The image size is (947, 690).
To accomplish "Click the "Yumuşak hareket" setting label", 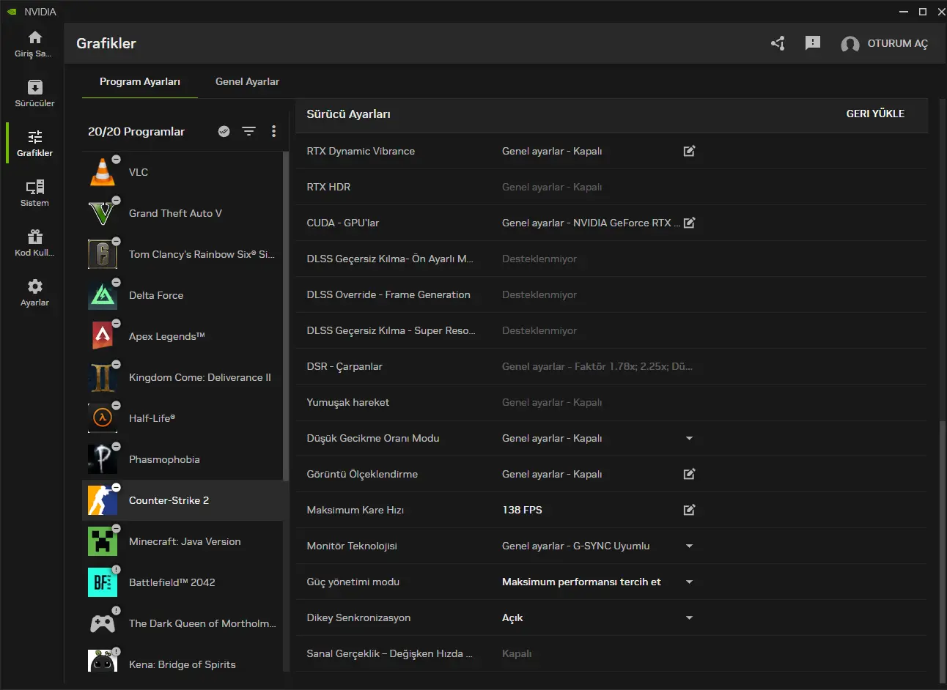I will [x=347, y=402].
